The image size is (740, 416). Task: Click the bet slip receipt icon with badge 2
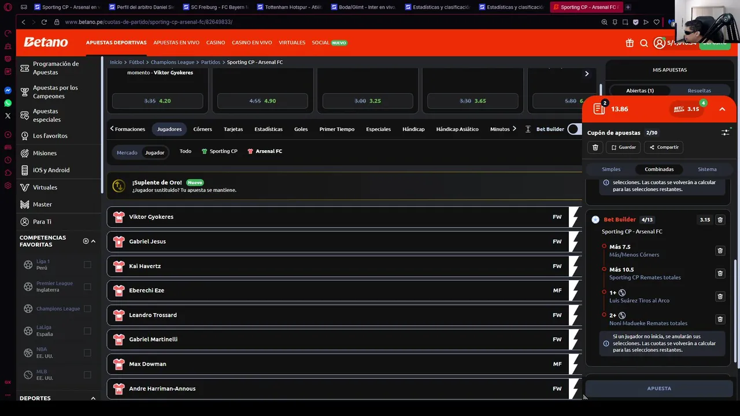(599, 109)
